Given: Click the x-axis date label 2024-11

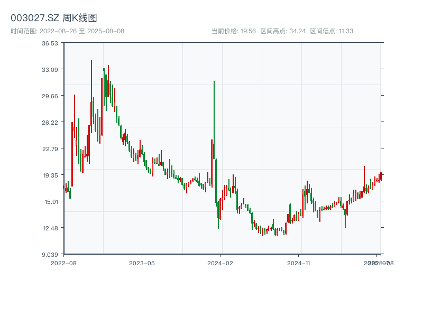Looking at the screenshot, I should (x=298, y=263).
